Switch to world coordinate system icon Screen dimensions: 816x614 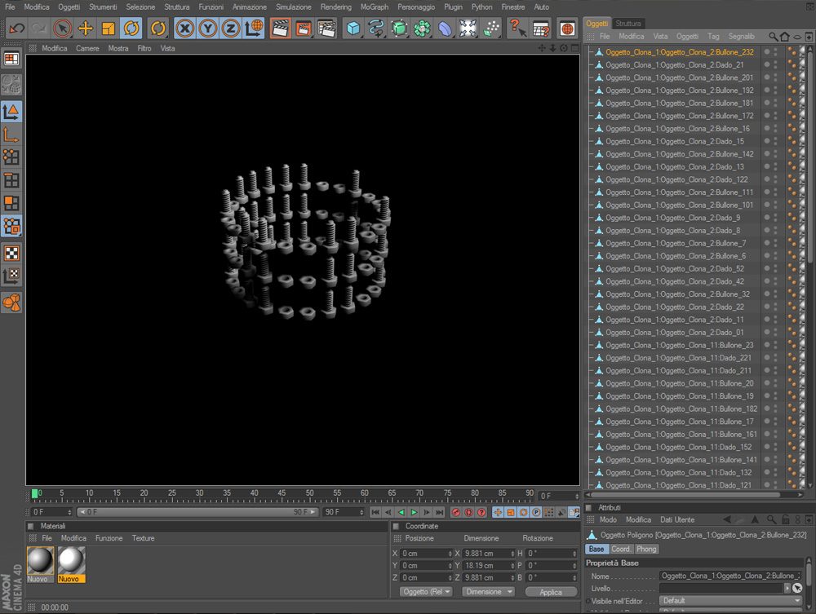[254, 28]
